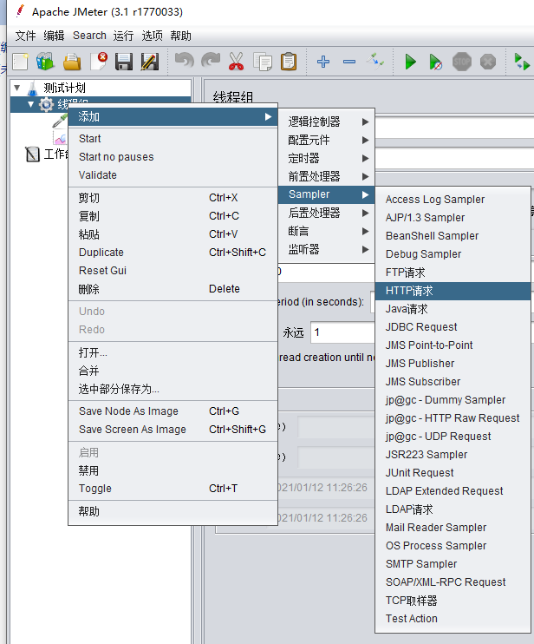
Task: Click 删除 in context menu
Action: [x=173, y=289]
